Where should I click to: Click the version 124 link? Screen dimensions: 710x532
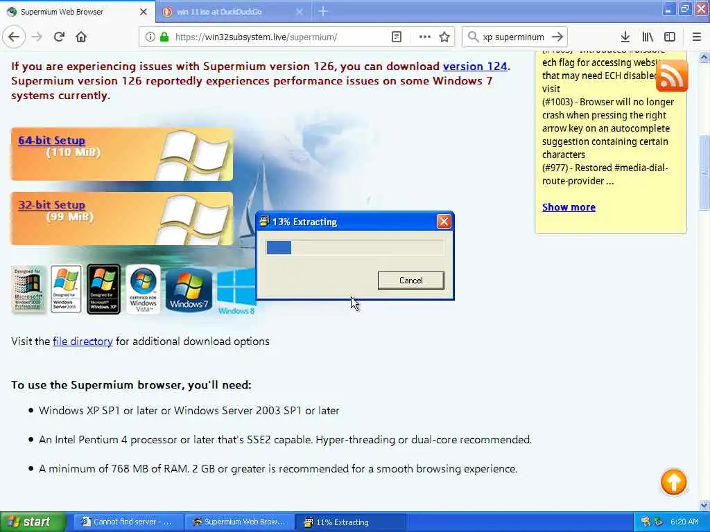click(x=475, y=66)
